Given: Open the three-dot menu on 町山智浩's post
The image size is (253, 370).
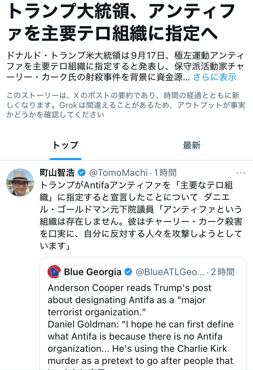Looking at the screenshot, I should pyautogui.click(x=241, y=173).
